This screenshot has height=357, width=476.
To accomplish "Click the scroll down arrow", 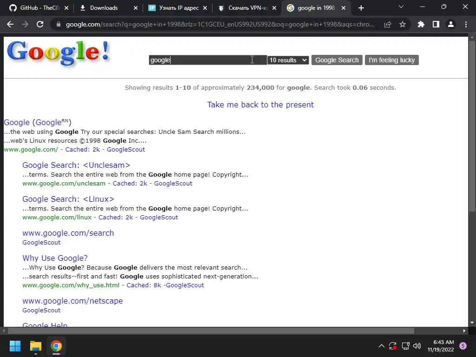I will [x=472, y=323].
